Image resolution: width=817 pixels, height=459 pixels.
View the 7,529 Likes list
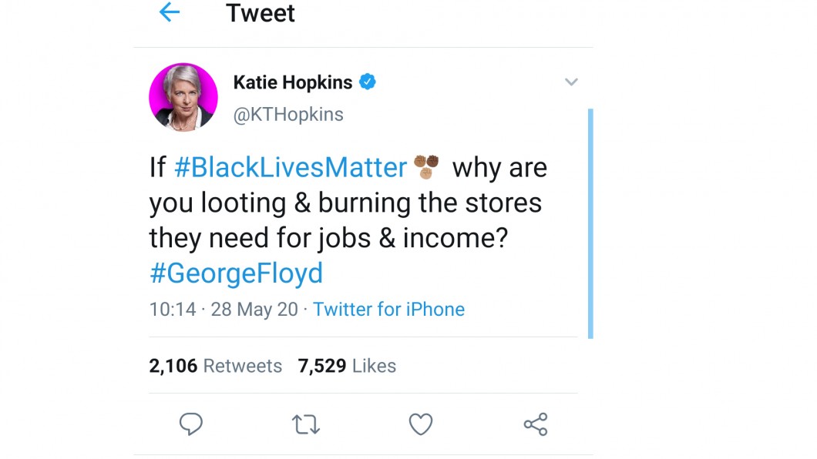point(347,366)
